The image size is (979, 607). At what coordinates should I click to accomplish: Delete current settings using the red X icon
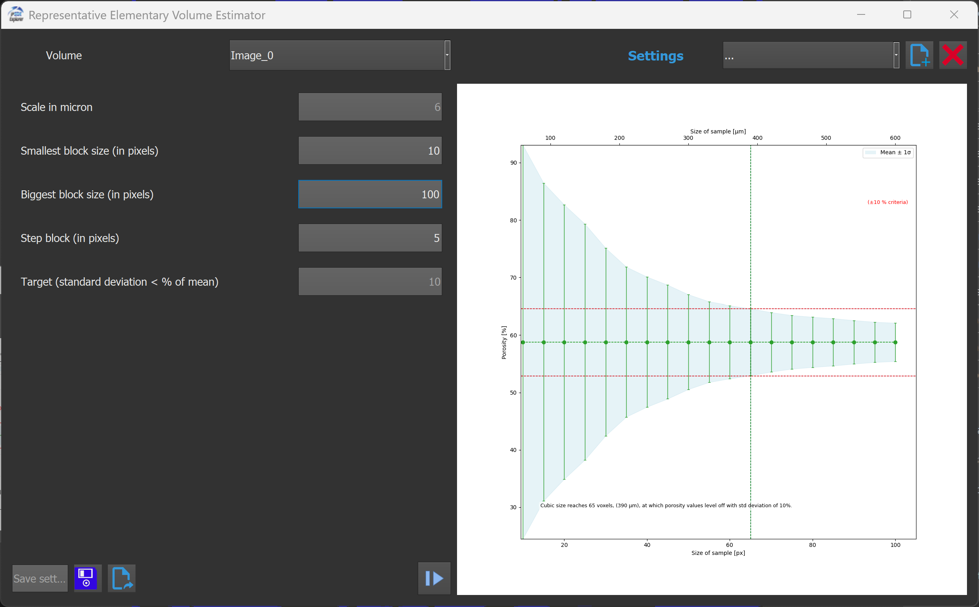[x=953, y=55]
